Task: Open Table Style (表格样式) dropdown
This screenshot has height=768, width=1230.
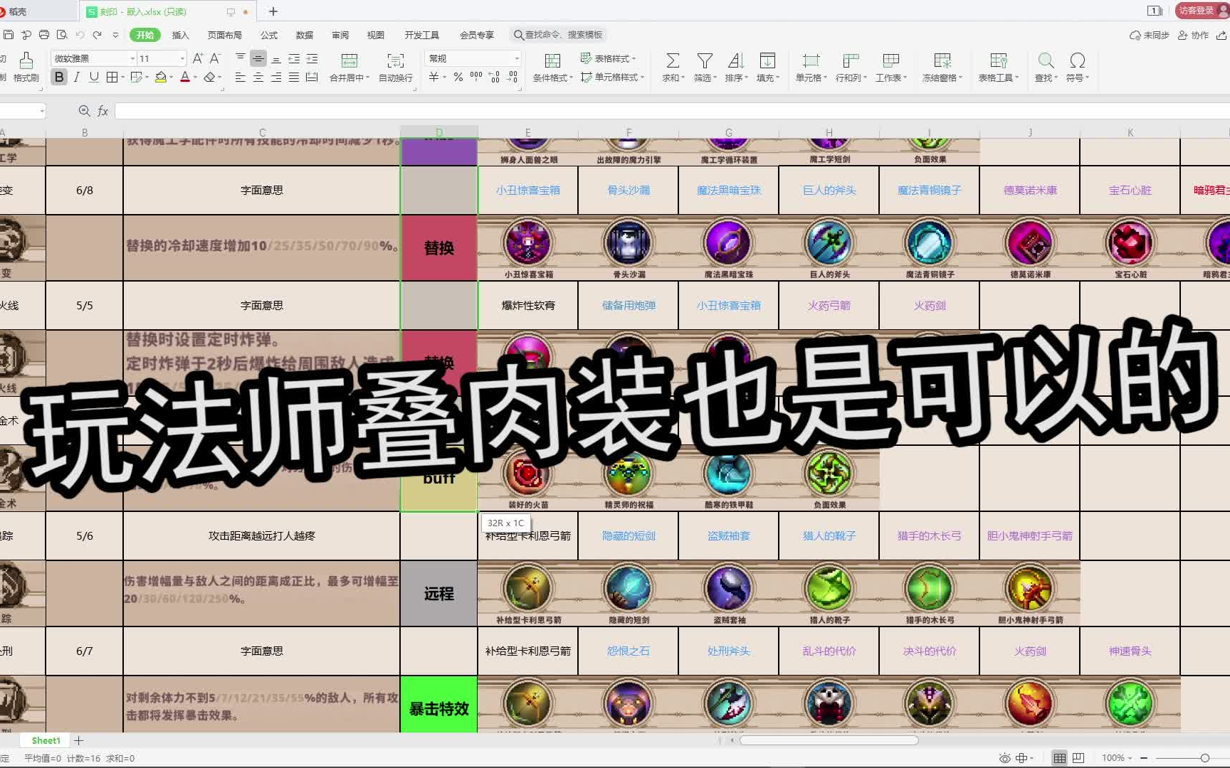Action: (x=608, y=58)
